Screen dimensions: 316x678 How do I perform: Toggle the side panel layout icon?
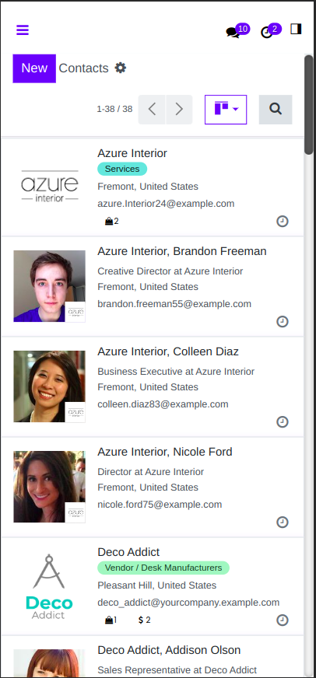coord(296,29)
